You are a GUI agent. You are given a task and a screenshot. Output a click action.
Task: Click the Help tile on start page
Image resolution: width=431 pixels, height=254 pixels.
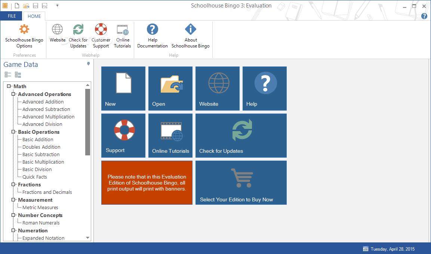(x=264, y=89)
